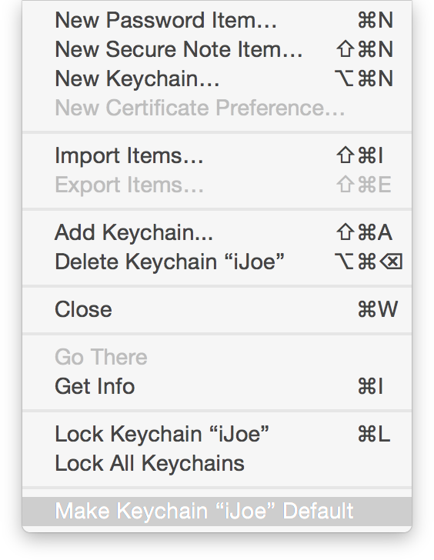The image size is (434, 560).
Task: Click highlighted Make Keychain “iJoe” Default
Action: 217,511
